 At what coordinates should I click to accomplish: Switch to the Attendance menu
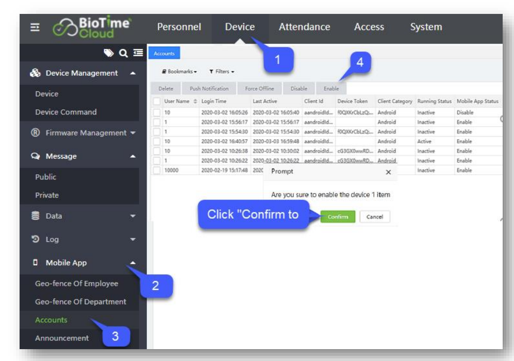coord(304,27)
